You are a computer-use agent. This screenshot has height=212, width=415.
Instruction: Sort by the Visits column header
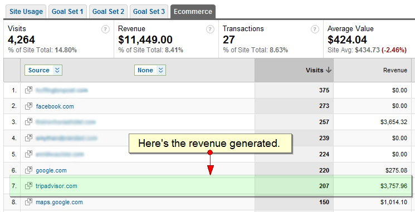319,70
